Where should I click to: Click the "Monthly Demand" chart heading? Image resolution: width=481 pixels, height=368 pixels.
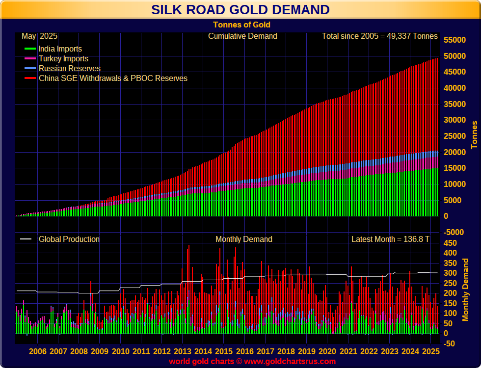point(243,239)
